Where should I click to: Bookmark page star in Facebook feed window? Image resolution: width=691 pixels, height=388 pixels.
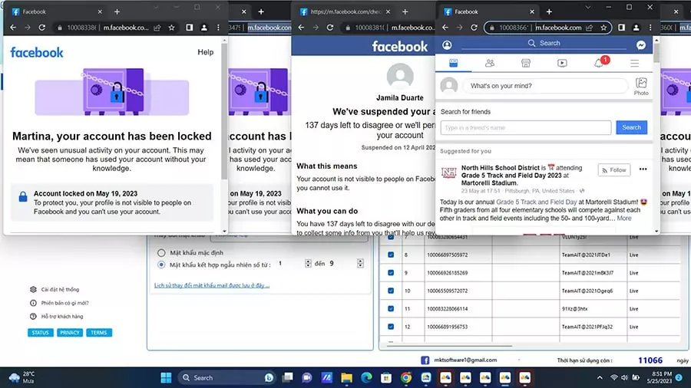(x=603, y=28)
